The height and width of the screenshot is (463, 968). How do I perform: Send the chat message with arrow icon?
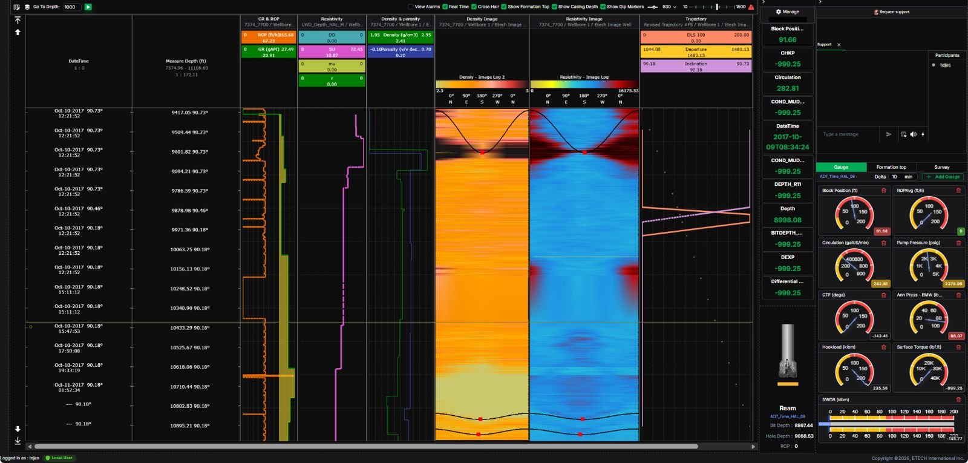click(x=889, y=134)
